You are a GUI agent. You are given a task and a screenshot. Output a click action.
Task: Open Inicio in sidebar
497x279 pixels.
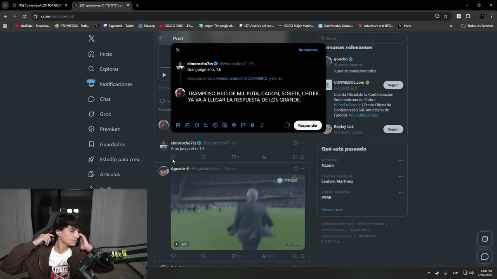pos(101,54)
